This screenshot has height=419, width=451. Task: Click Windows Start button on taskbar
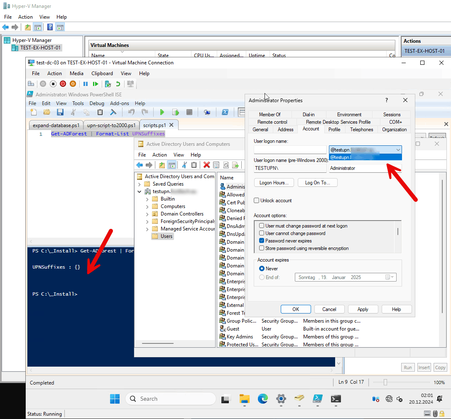(115, 399)
